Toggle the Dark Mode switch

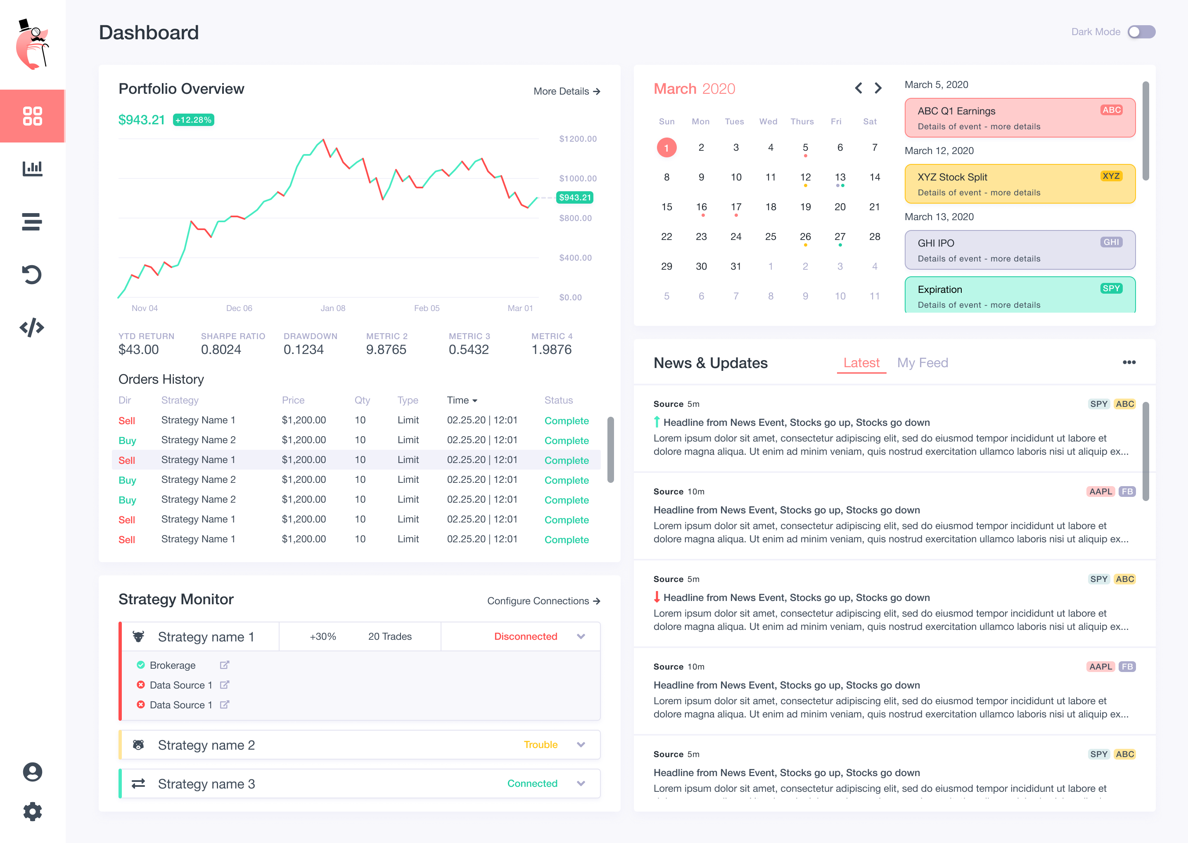point(1141,32)
